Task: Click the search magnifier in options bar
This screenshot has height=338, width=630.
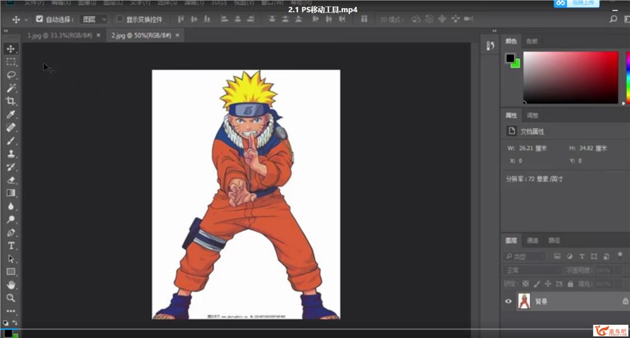Action: point(613,19)
